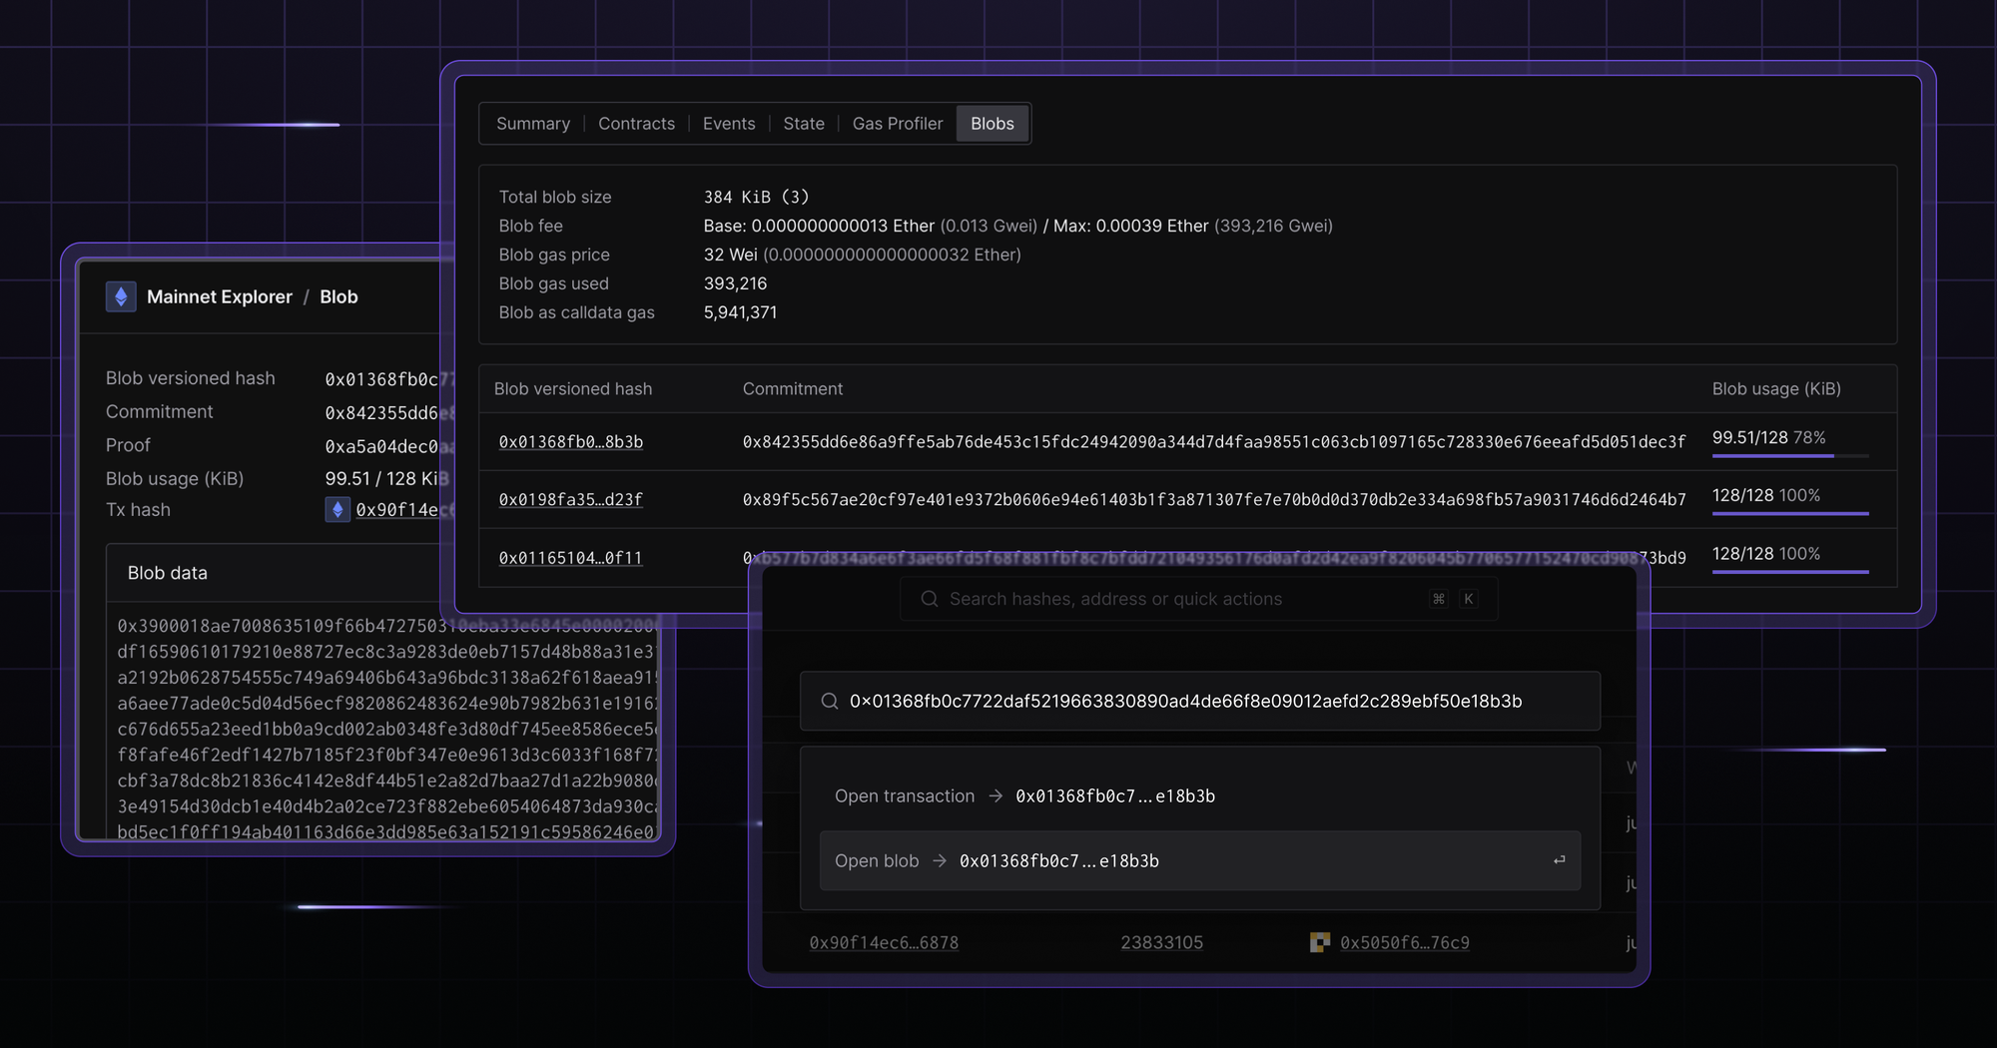Open the Gas Profiler tab
The height and width of the screenshot is (1048, 1997).
pos(897,123)
